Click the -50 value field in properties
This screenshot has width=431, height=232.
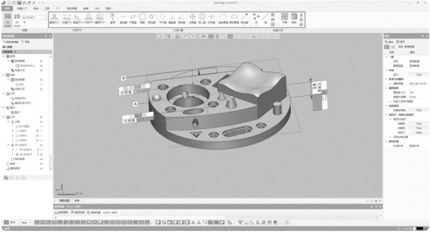coord(418,92)
